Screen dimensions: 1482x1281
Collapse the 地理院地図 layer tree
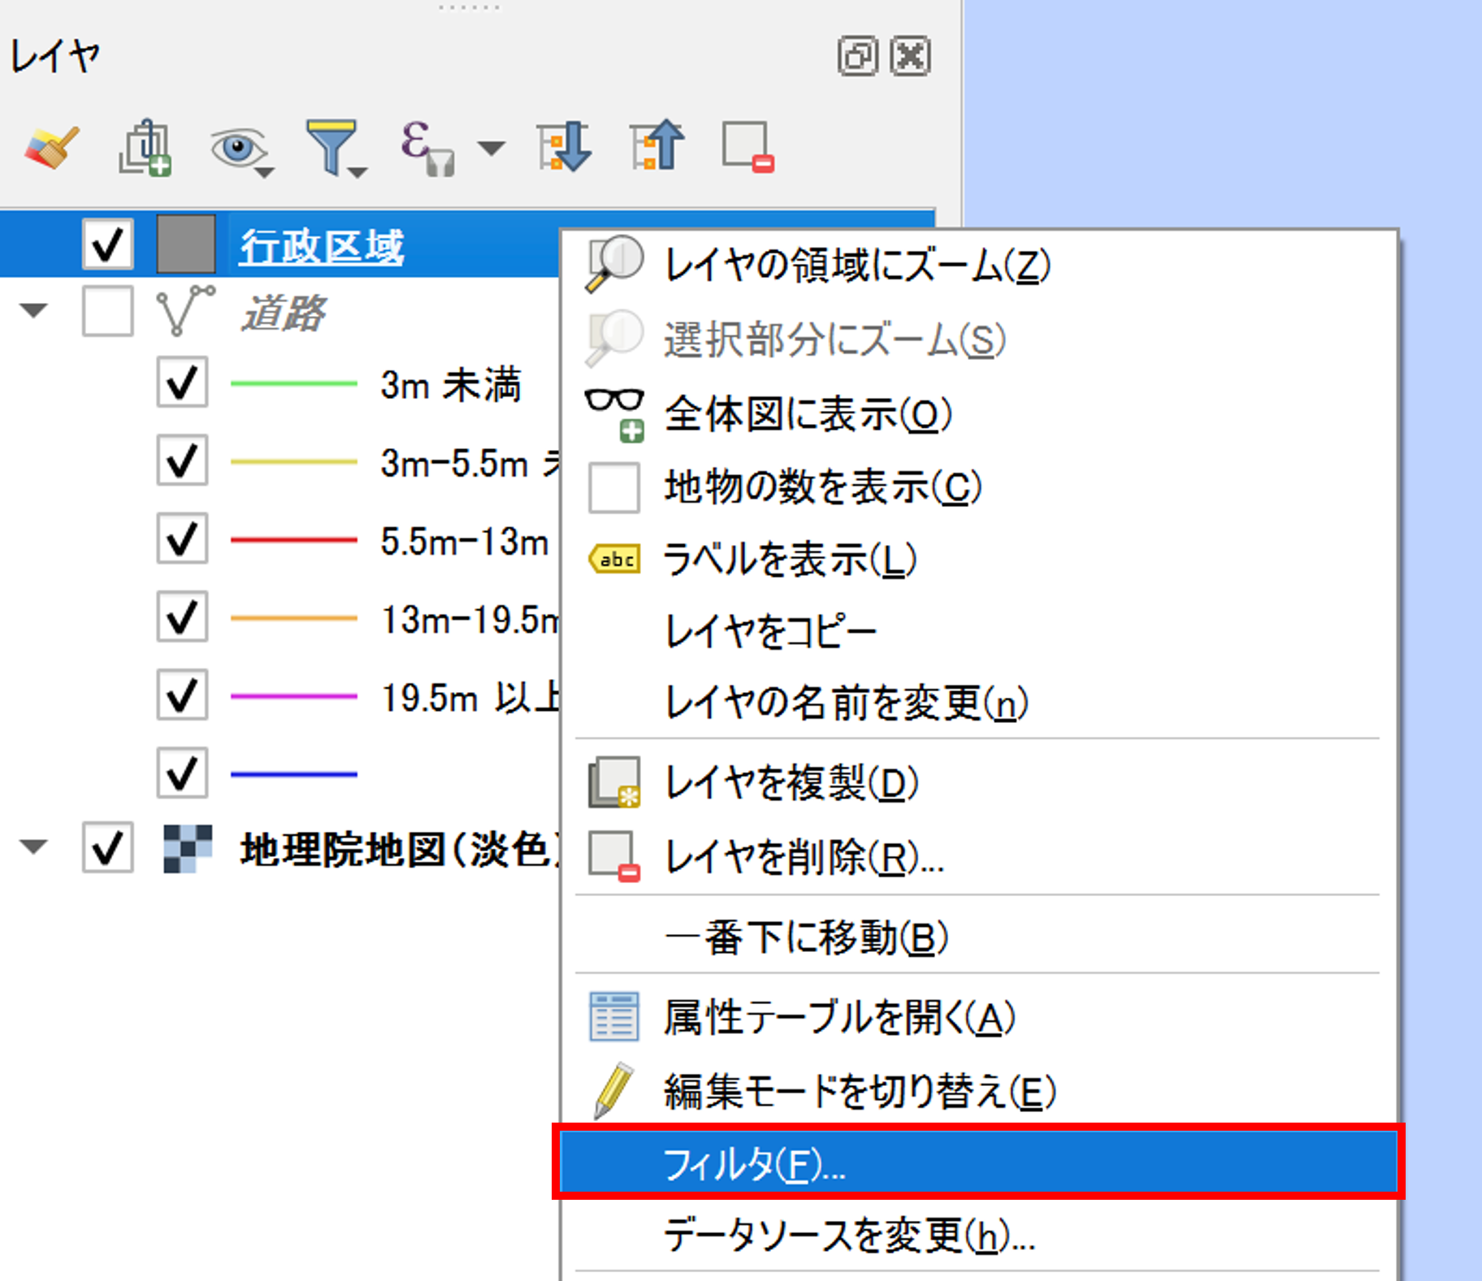(x=34, y=847)
